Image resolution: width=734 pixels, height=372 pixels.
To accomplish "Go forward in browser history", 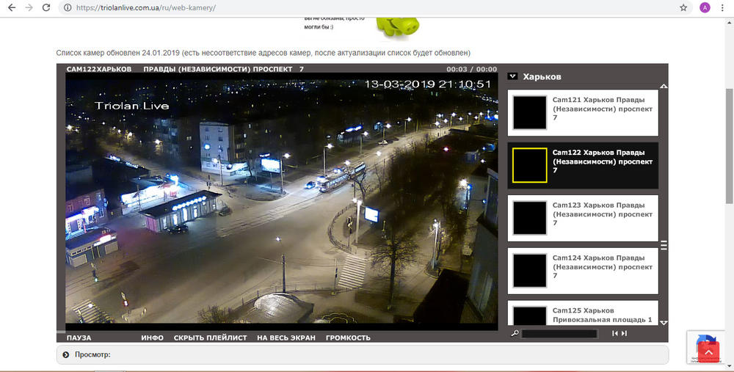I will [29, 7].
